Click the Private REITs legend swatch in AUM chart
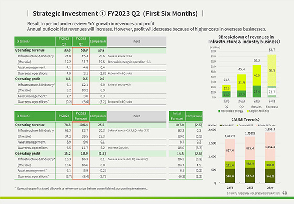Viewport: 294px width, 204px height. click(257, 125)
